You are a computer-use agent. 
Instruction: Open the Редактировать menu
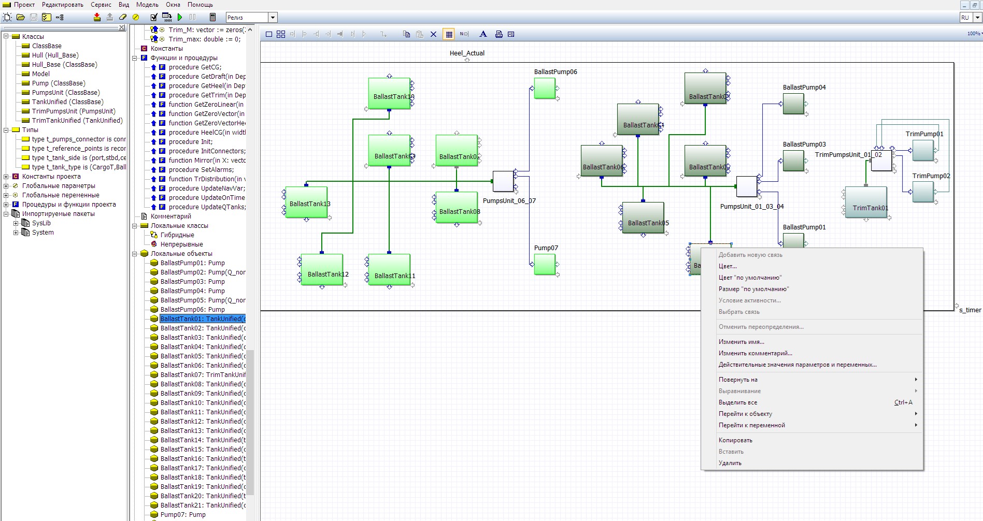click(x=63, y=5)
